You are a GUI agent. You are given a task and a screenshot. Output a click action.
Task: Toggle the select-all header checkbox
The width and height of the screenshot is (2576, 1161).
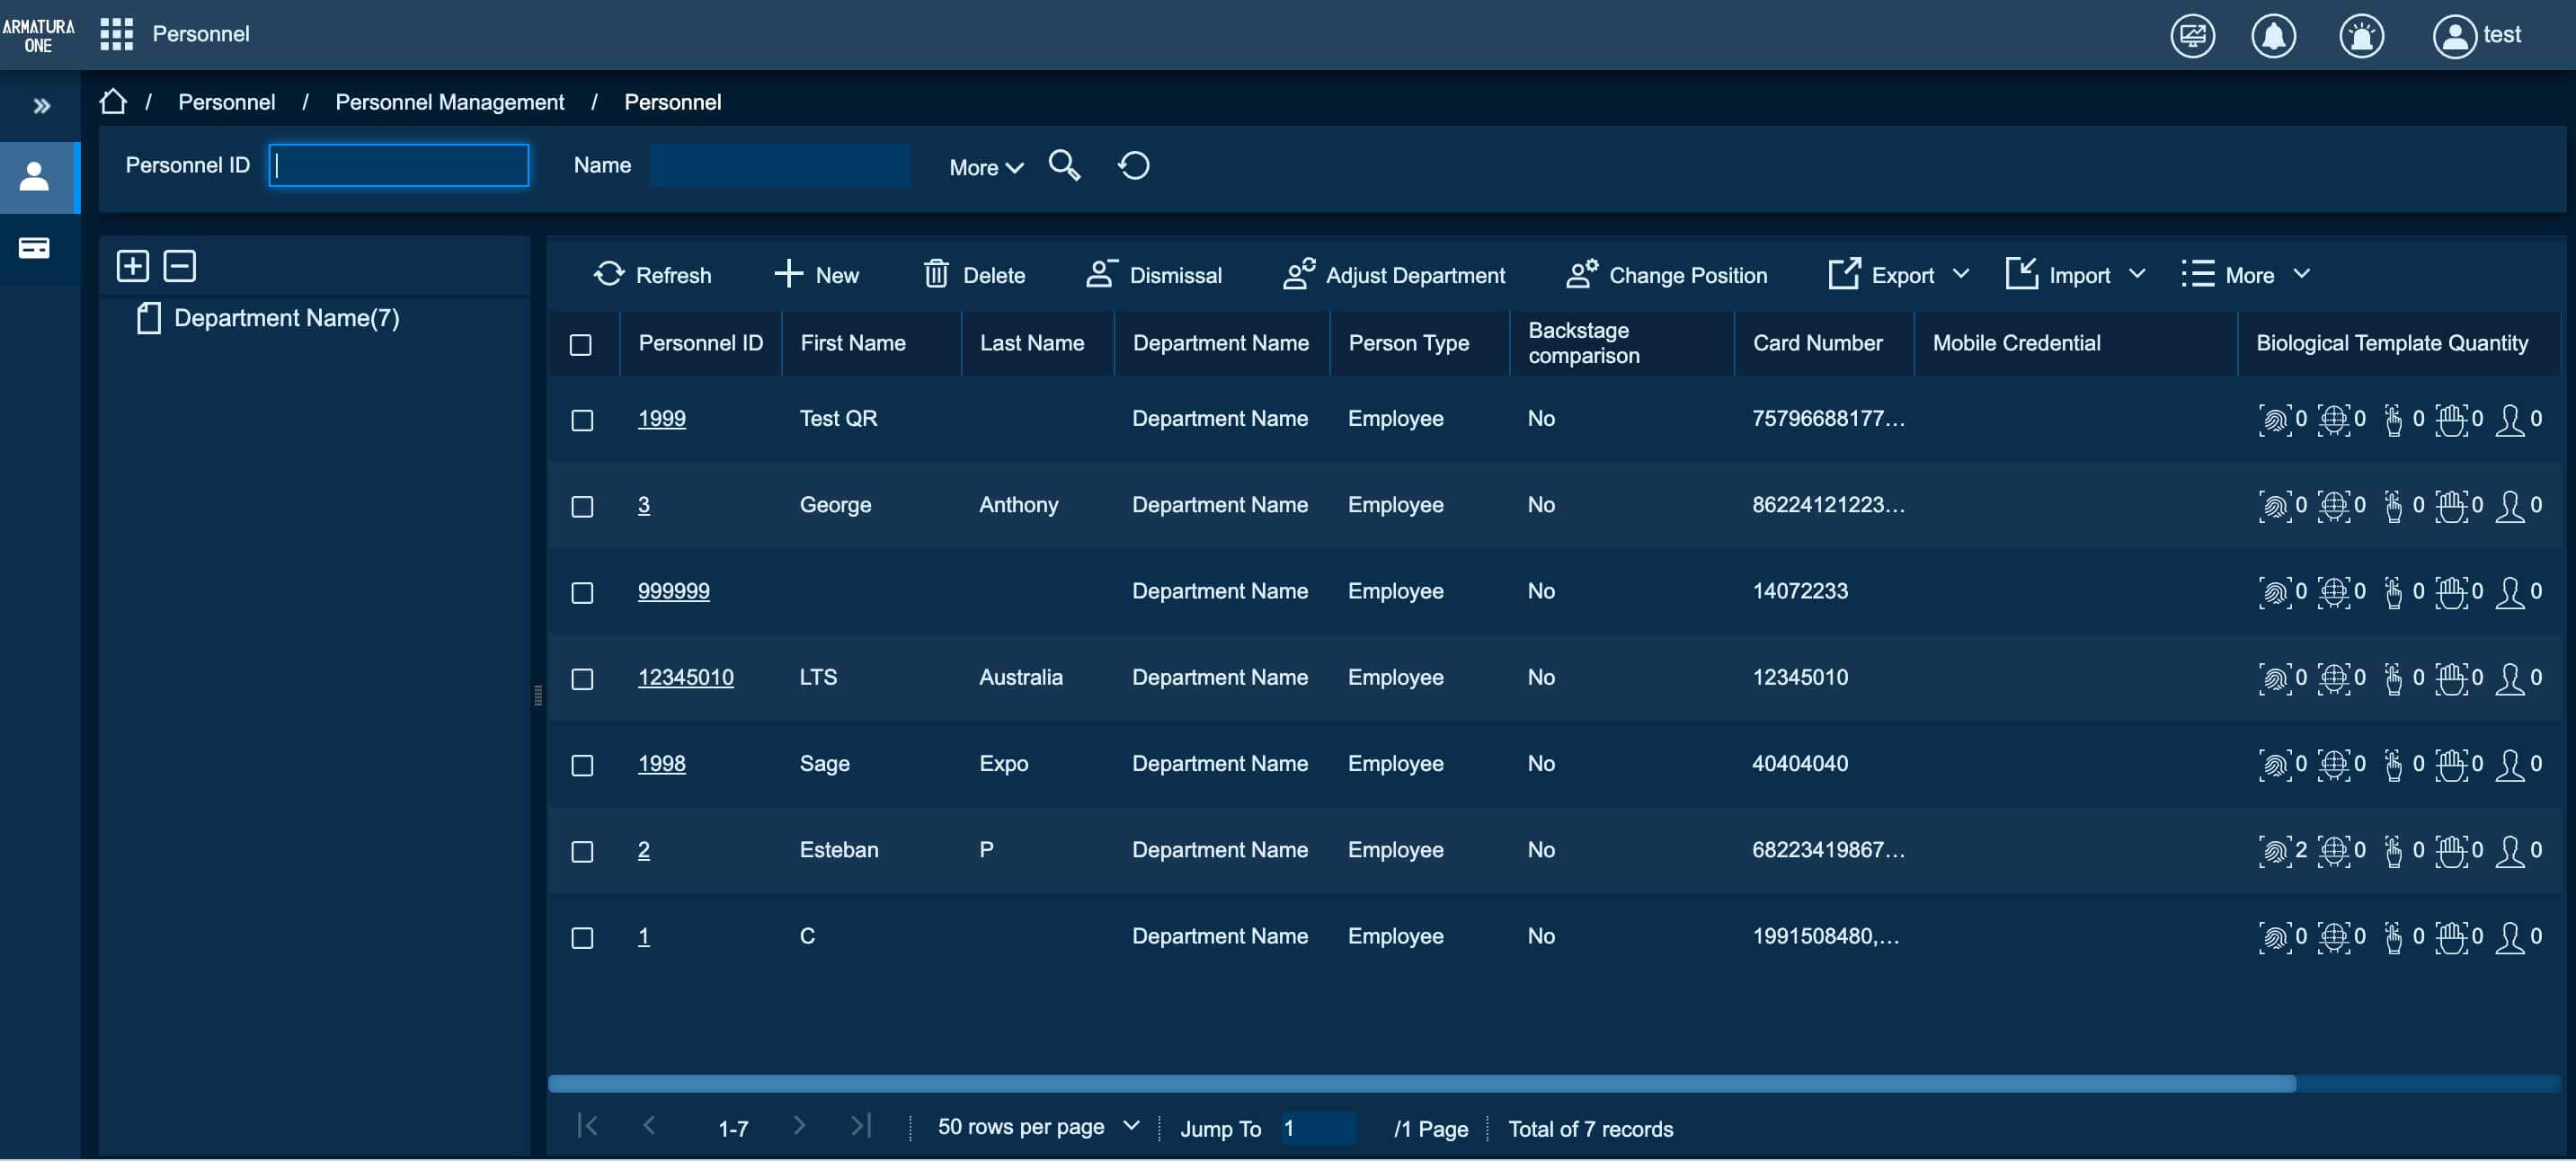(581, 345)
